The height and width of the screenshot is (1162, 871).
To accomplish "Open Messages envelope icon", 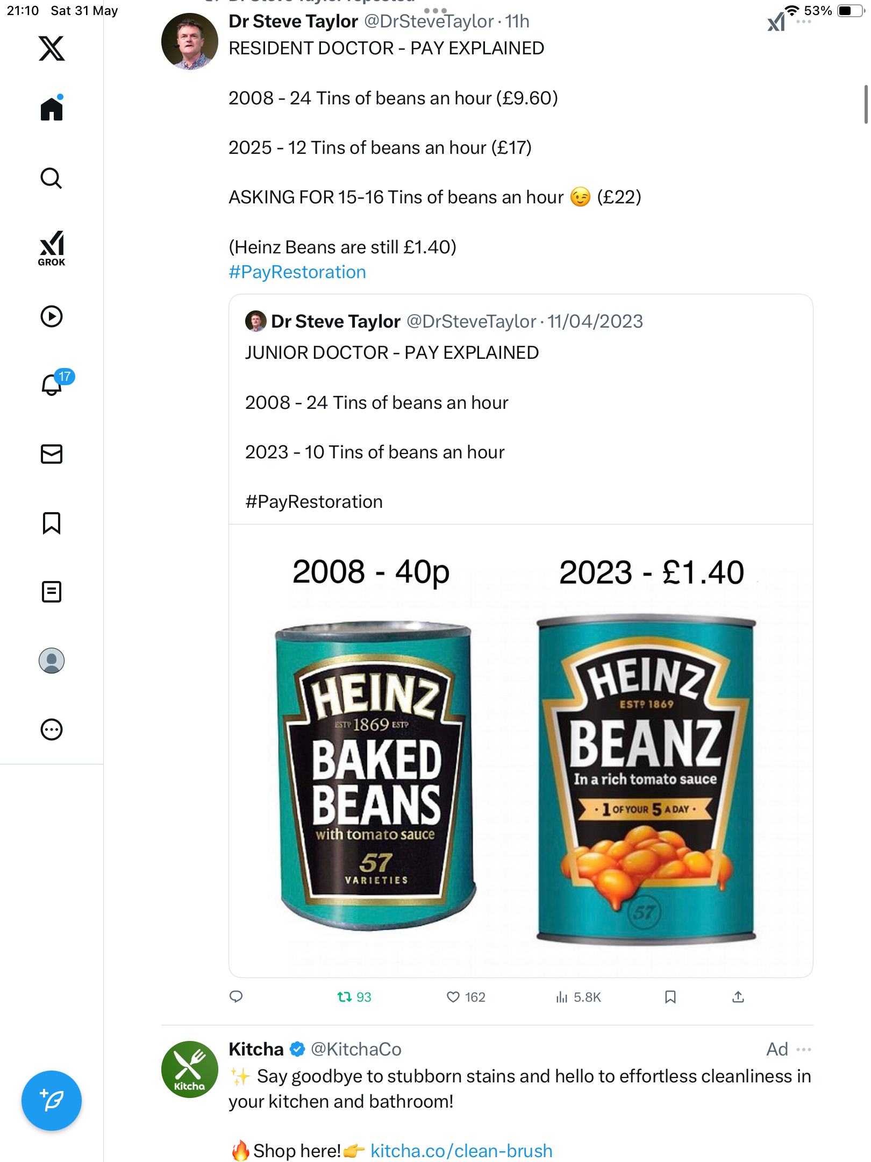I will (52, 454).
